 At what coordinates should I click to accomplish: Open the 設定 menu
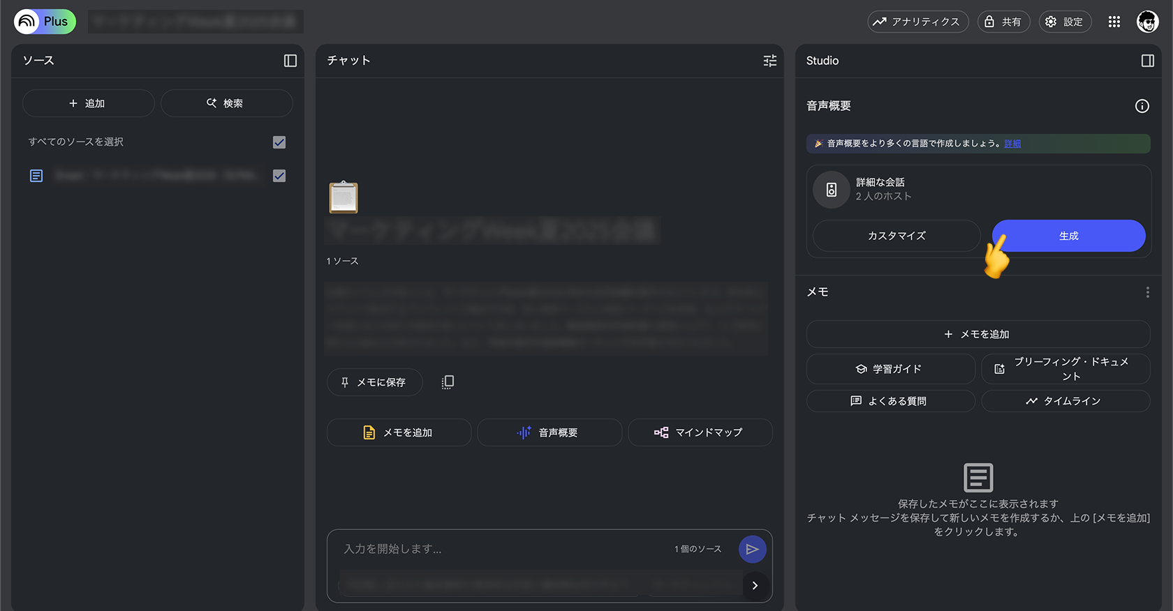click(x=1065, y=22)
